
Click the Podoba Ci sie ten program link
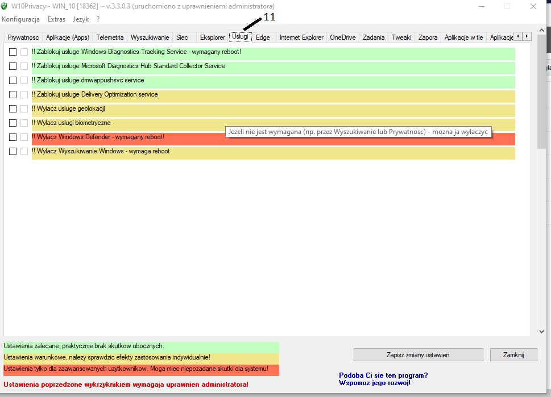coord(383,375)
